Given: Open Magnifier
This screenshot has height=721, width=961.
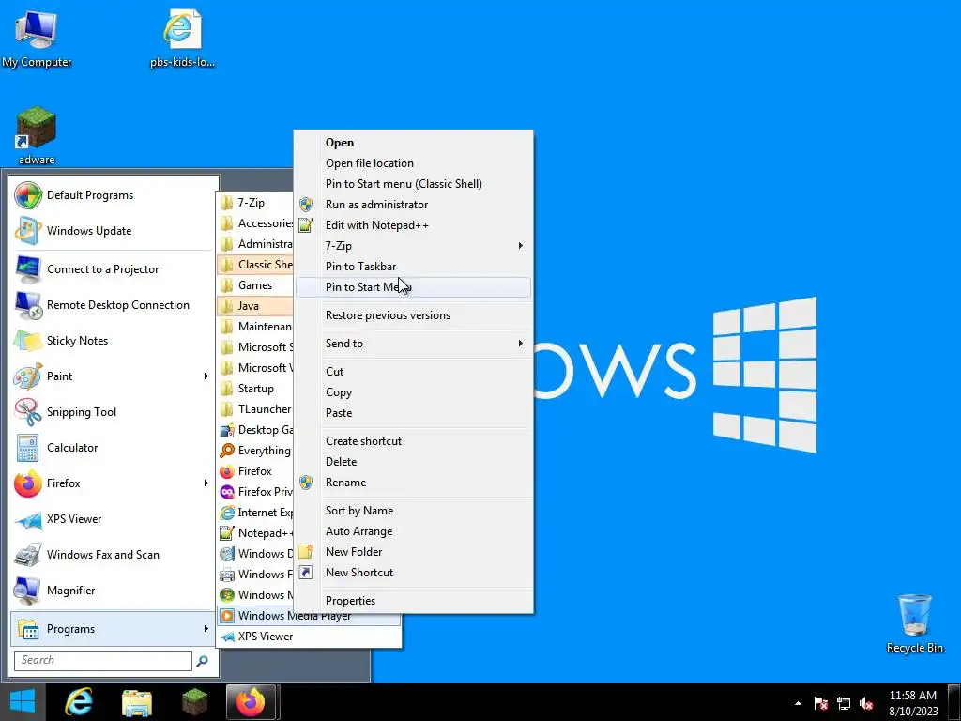Looking at the screenshot, I should [114, 591].
